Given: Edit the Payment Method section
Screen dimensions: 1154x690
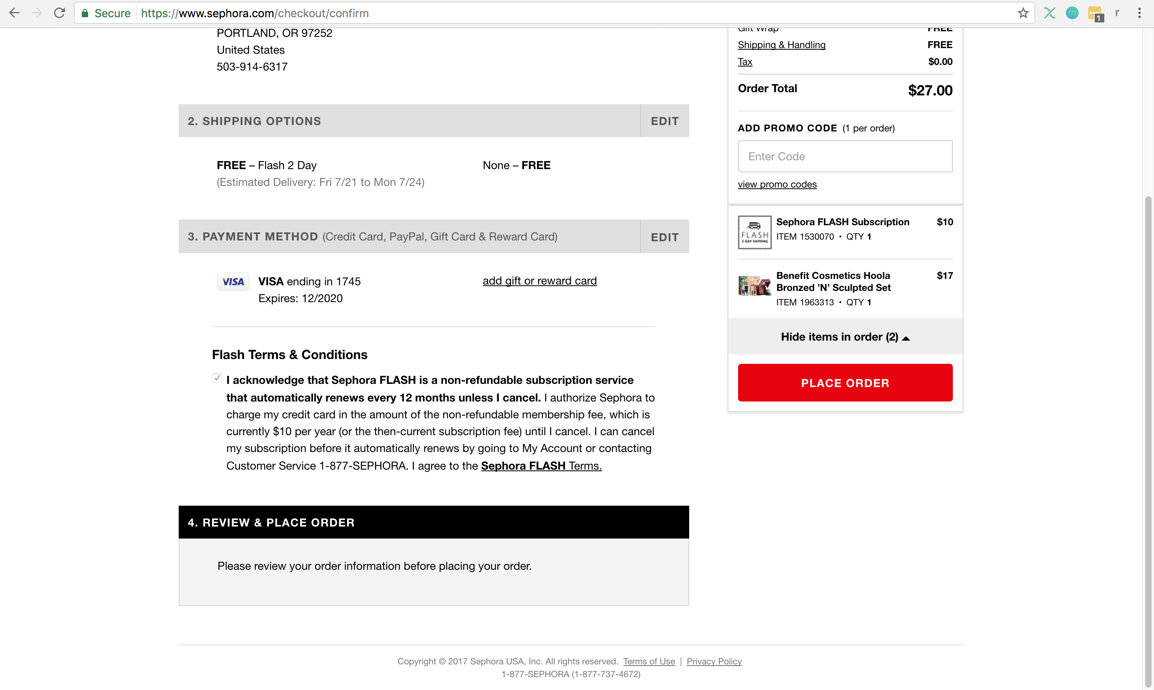Looking at the screenshot, I should point(664,237).
